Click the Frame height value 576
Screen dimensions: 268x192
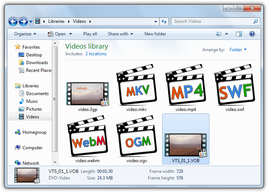pos(180,178)
